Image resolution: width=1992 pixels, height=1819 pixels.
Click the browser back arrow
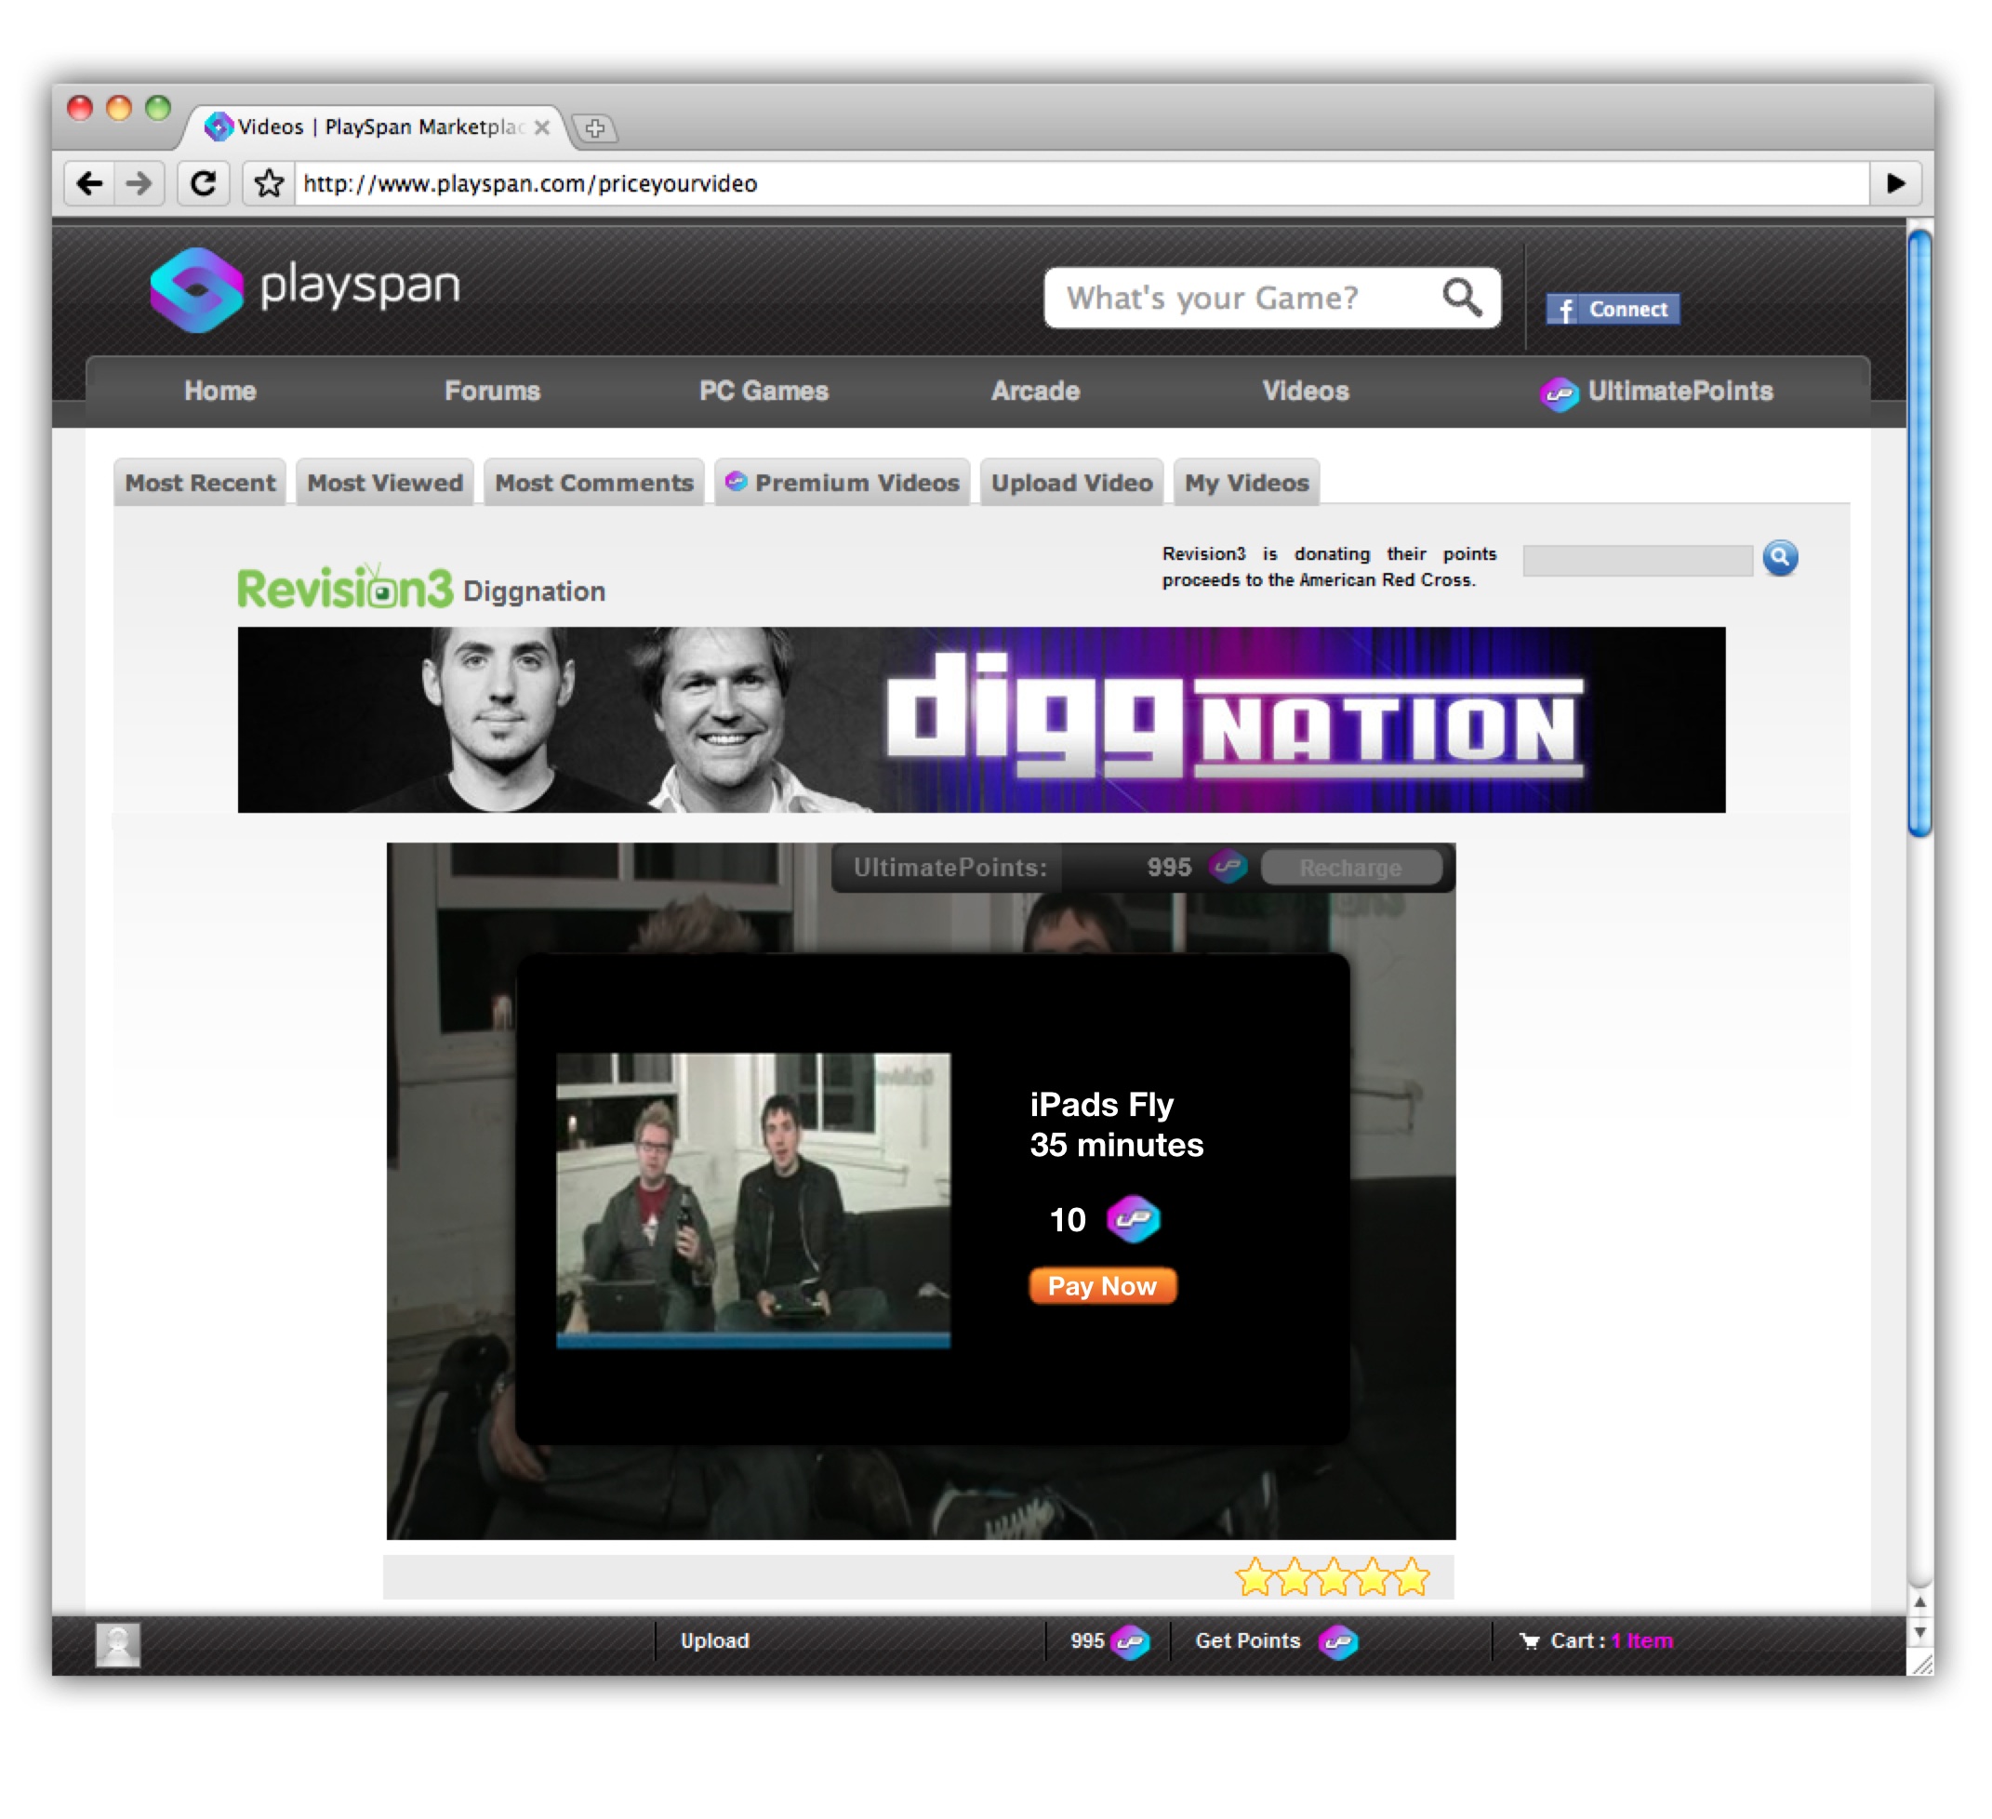coord(90,184)
